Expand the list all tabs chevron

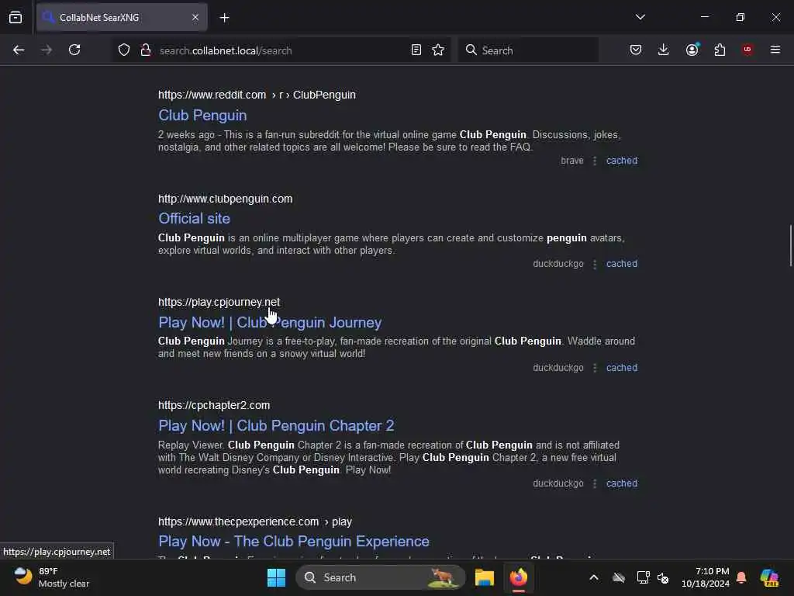pyautogui.click(x=640, y=17)
